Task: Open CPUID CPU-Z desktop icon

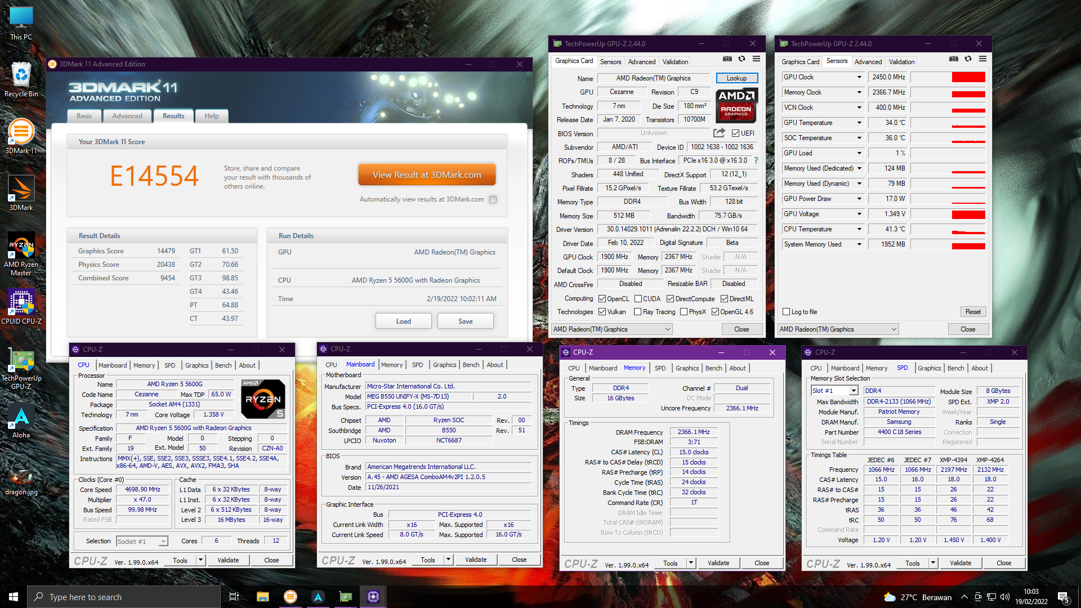Action: 21,307
